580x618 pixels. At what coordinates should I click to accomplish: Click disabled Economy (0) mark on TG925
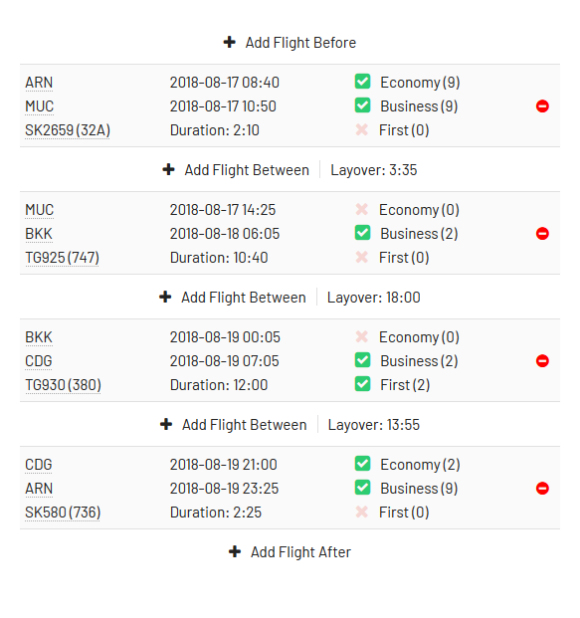point(362,209)
